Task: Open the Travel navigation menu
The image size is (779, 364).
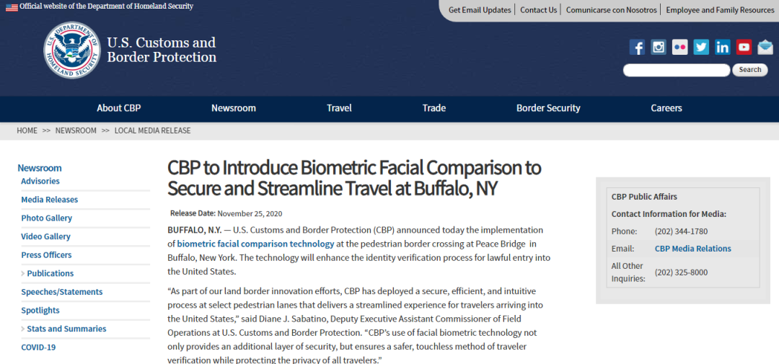Action: [339, 108]
